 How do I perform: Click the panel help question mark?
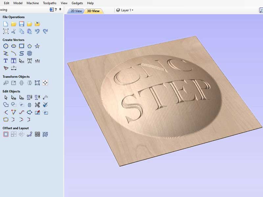tap(56, 10)
